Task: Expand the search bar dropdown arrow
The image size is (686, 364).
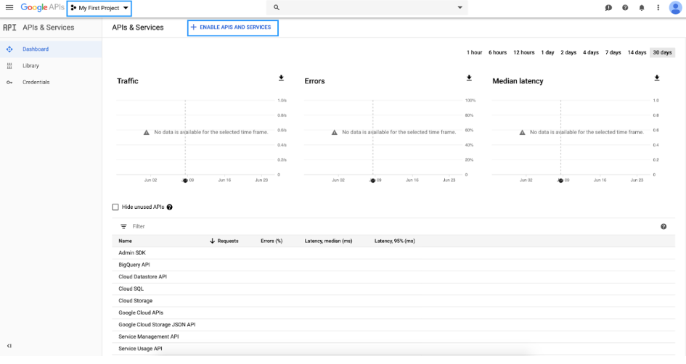Action: [x=460, y=7]
